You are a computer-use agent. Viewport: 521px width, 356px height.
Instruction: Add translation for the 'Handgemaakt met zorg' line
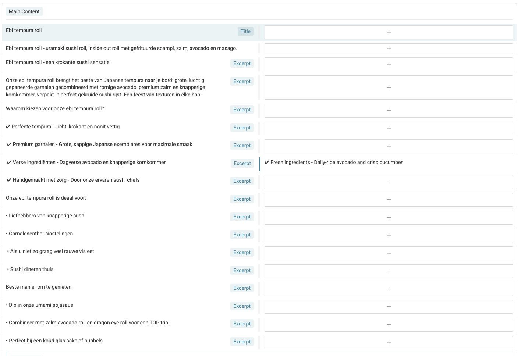(389, 182)
